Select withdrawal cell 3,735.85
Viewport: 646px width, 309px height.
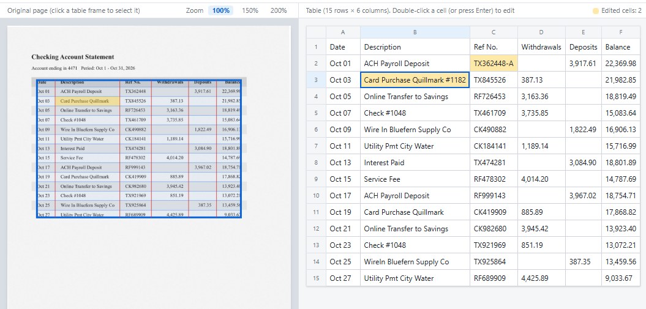point(541,113)
